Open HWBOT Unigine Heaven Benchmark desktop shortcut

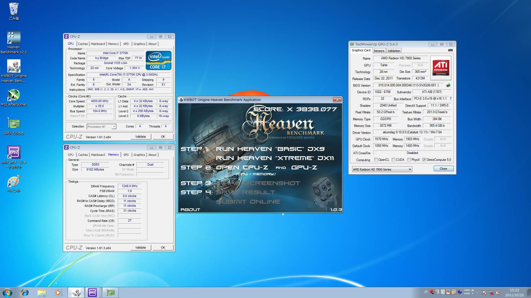tap(14, 71)
